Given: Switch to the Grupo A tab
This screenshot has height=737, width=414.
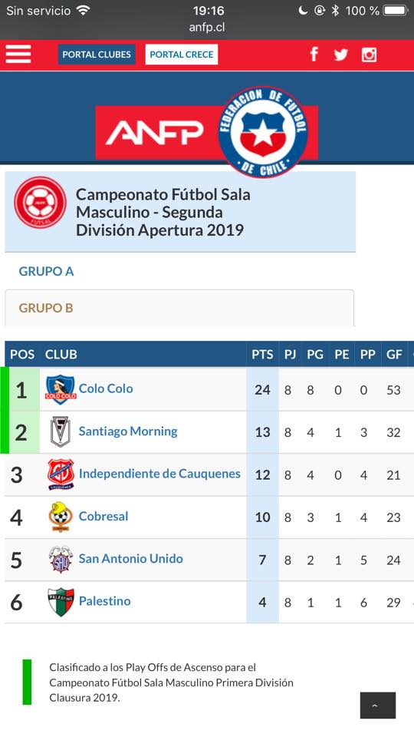Looking at the screenshot, I should coord(46,271).
